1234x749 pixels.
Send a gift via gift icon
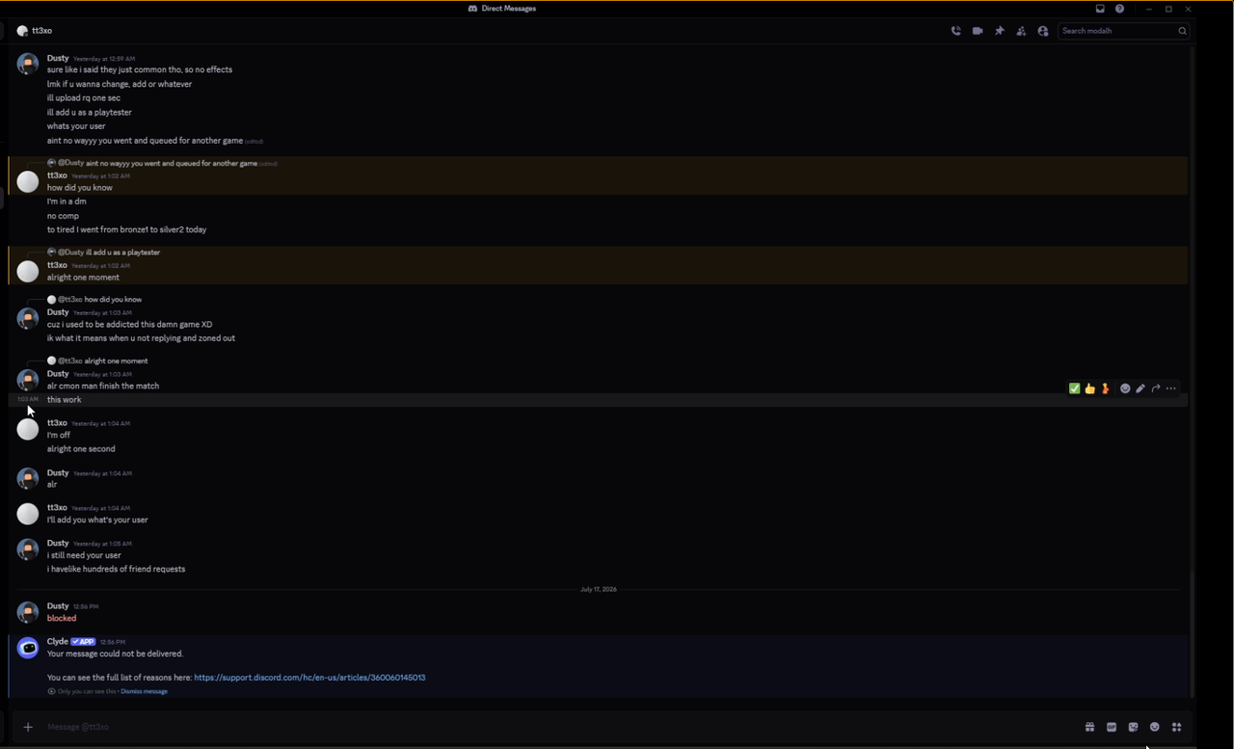click(x=1089, y=727)
